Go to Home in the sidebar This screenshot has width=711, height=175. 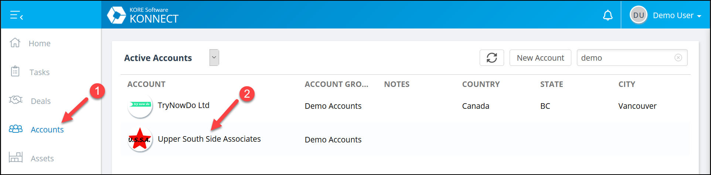click(x=40, y=43)
